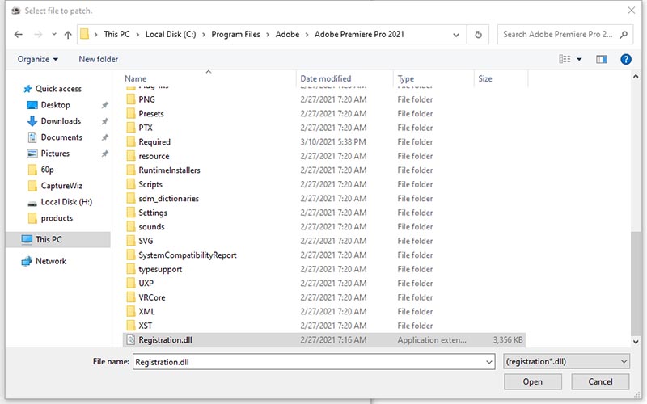The height and width of the screenshot is (404, 647).
Task: Open Desktop in the sidebar
Action: 49,105
